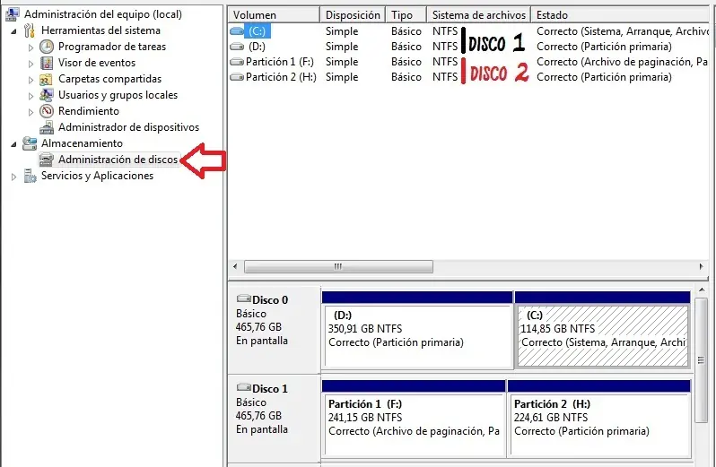
Task: Select the (D:) volume row label
Action: 257,47
